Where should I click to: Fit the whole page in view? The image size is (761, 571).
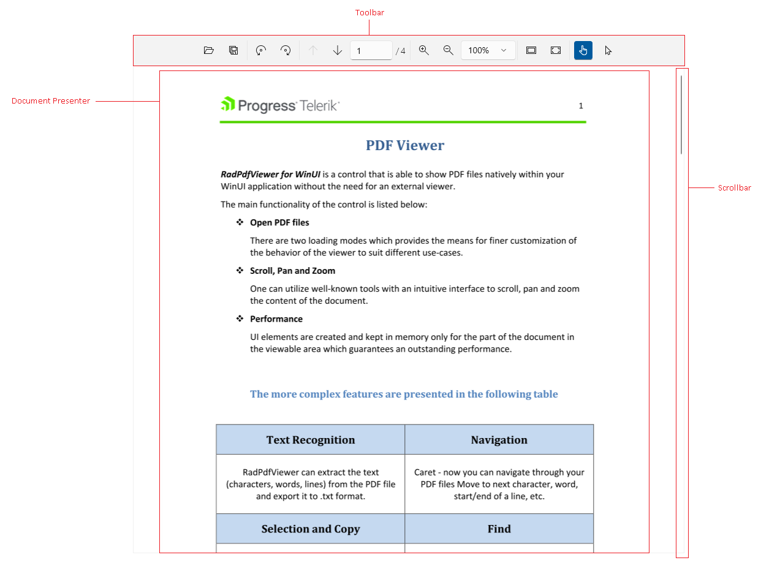[556, 50]
